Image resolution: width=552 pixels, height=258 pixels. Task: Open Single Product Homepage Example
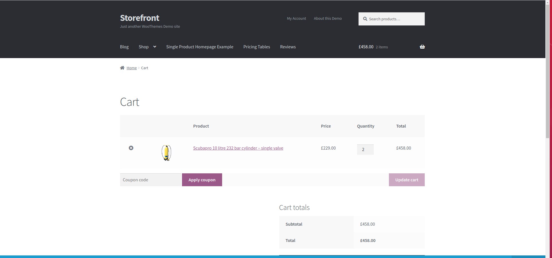point(199,47)
